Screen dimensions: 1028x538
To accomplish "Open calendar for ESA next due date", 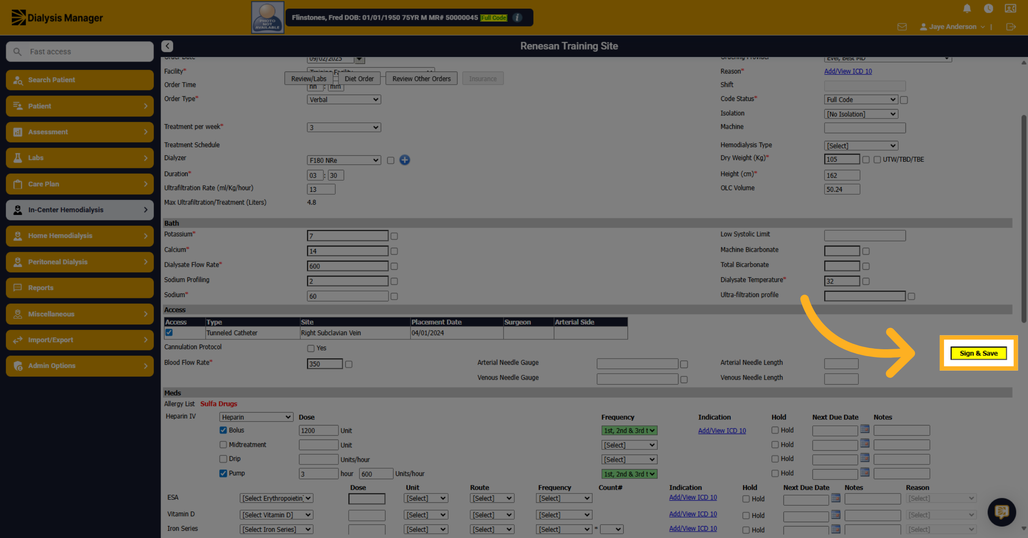I will 836,497.
